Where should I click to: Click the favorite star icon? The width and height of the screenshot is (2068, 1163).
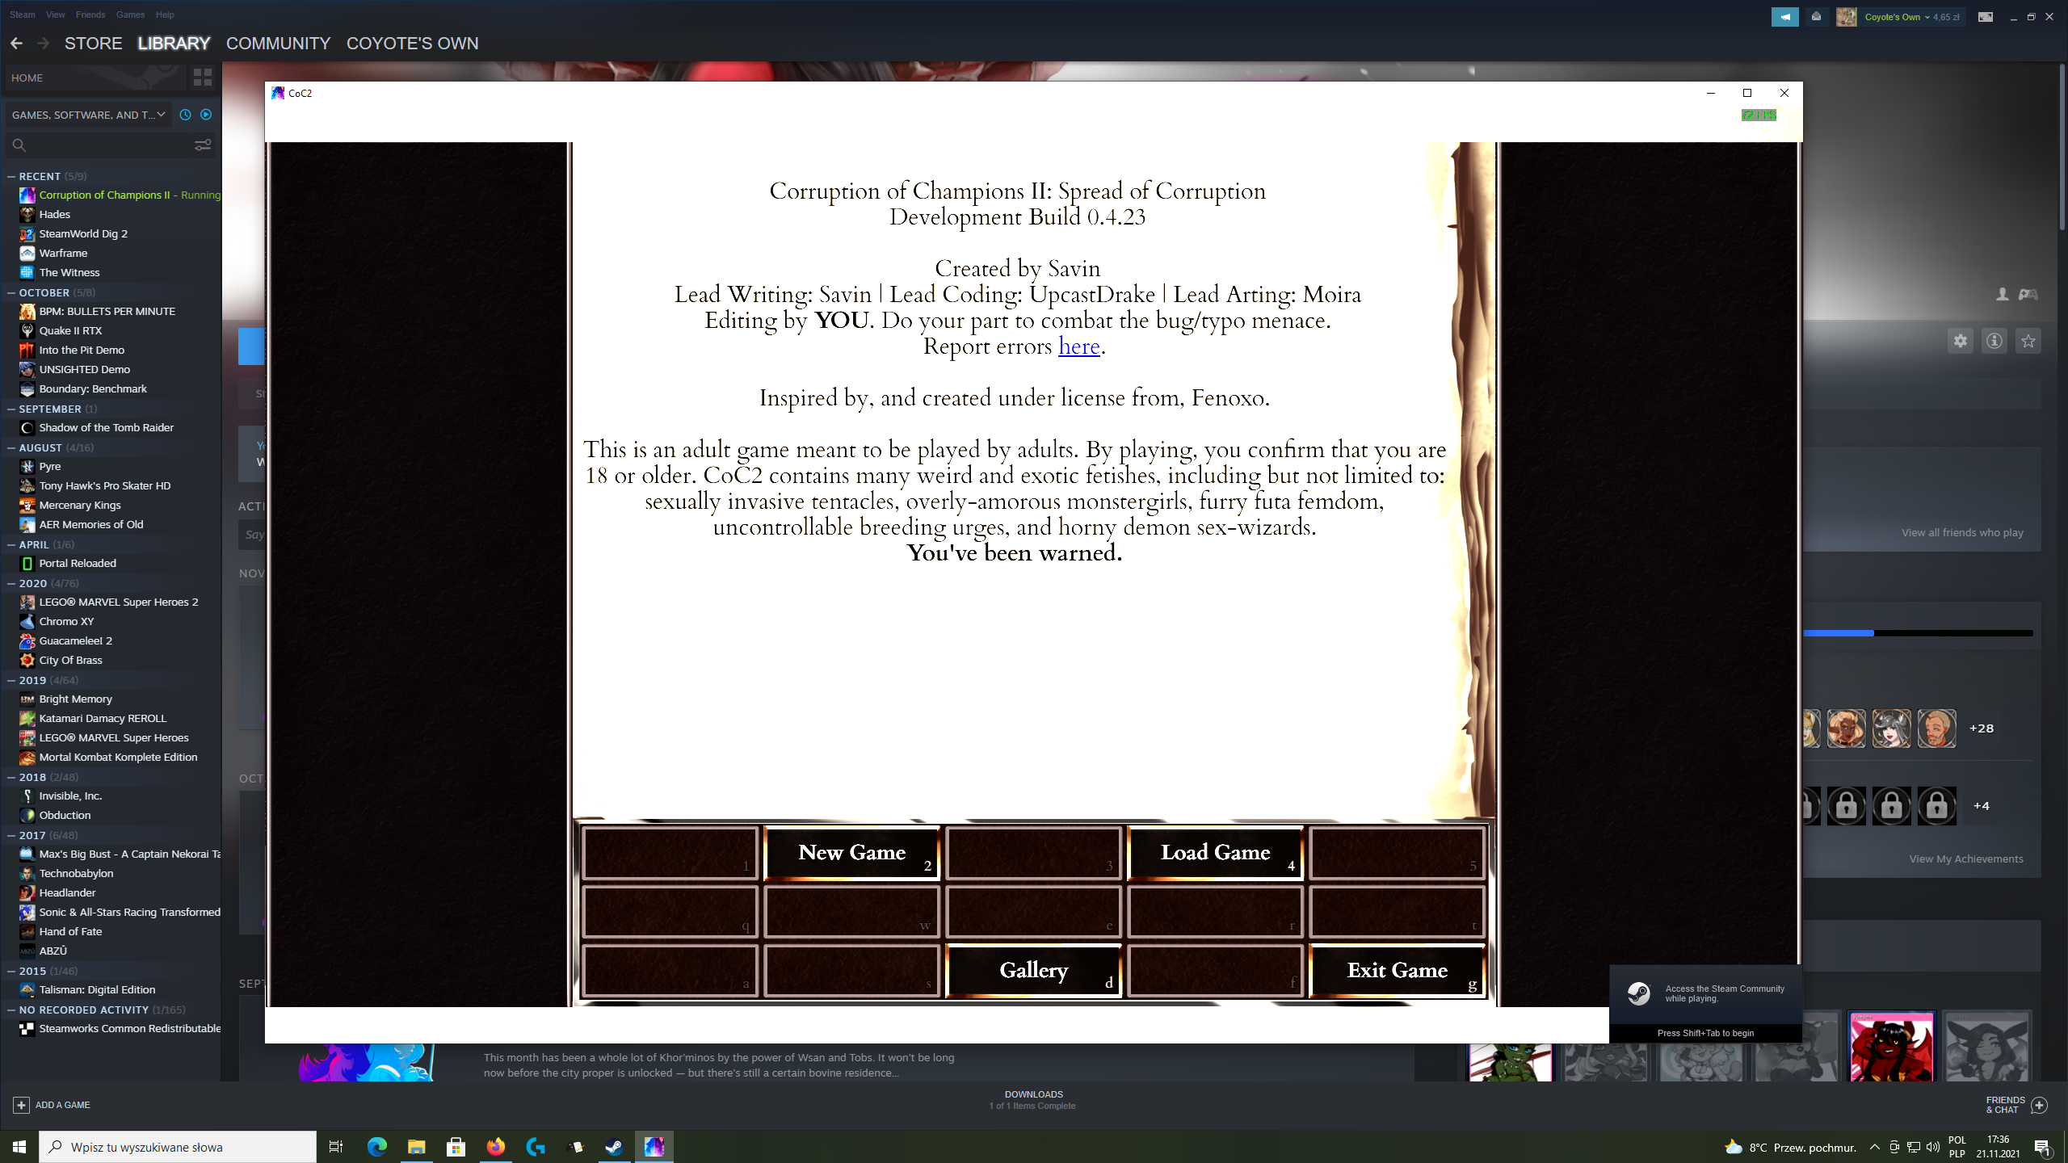(x=2028, y=341)
